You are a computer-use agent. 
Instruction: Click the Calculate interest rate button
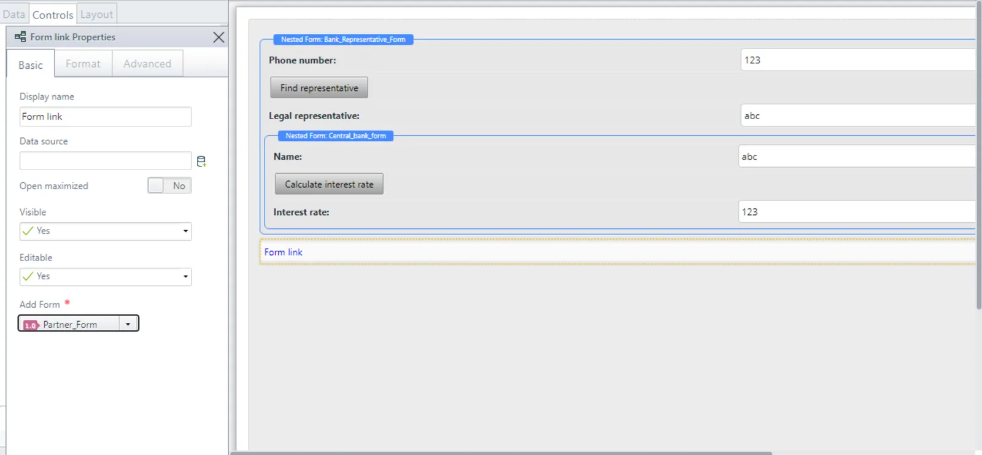(329, 184)
